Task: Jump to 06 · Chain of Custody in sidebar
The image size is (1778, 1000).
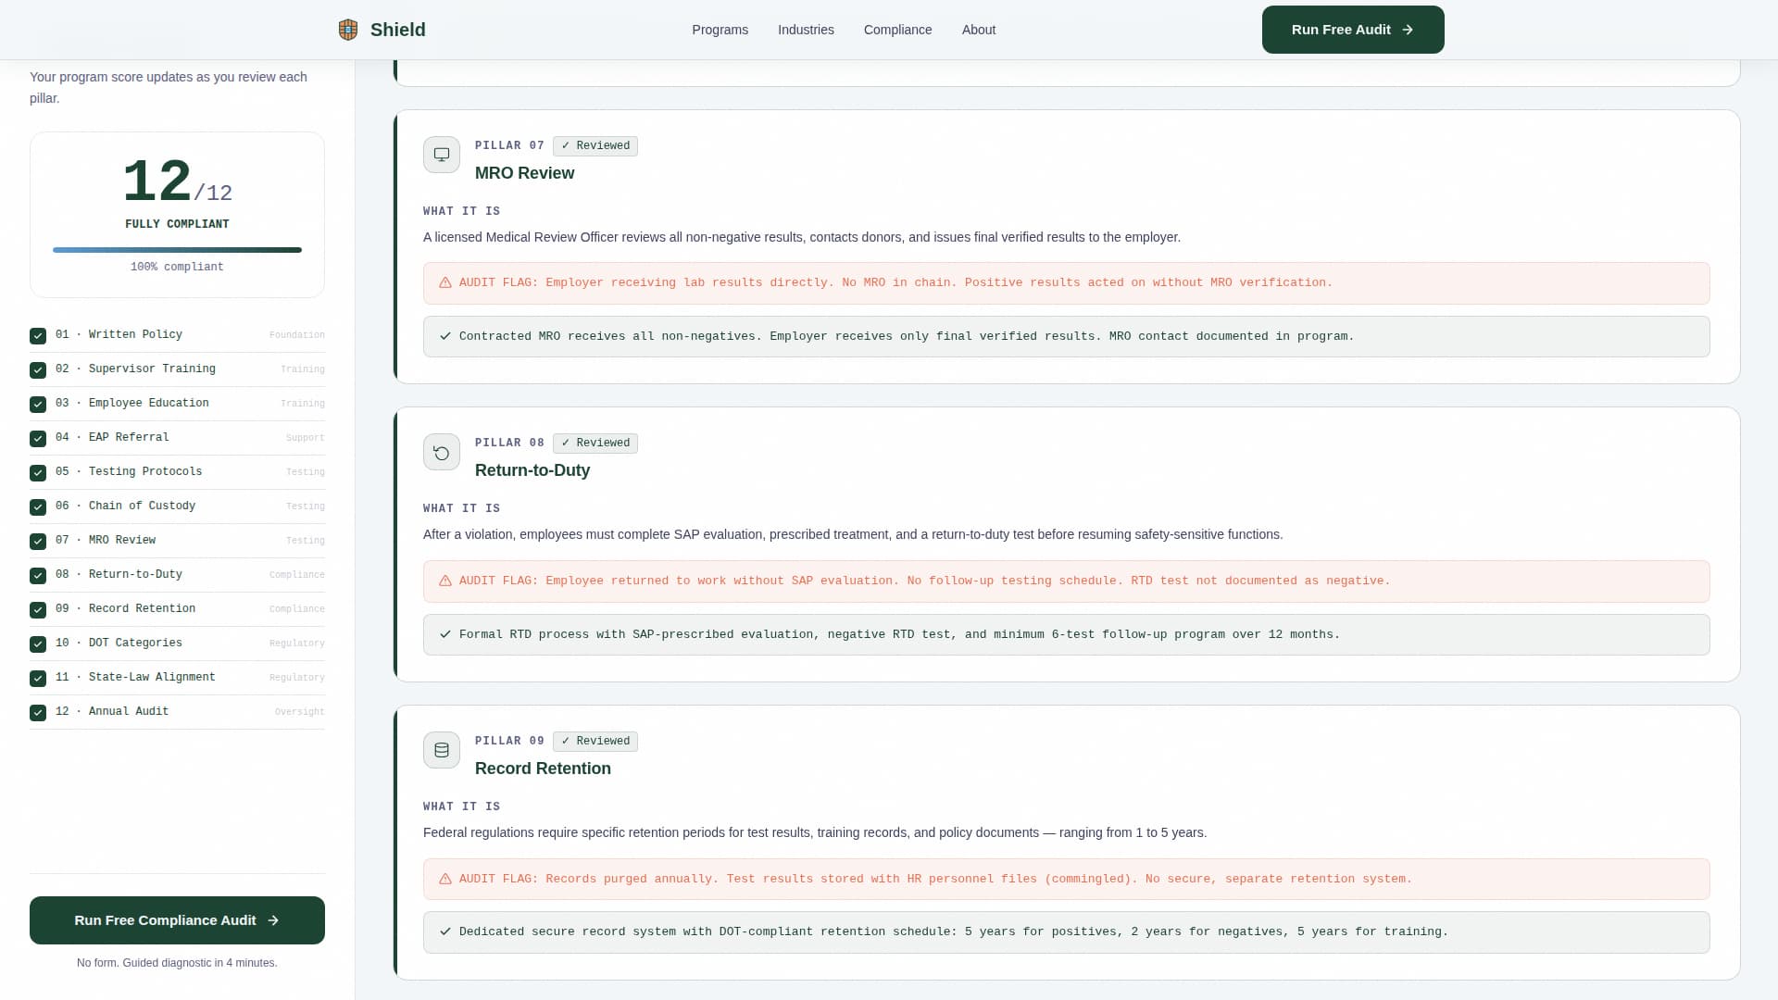Action: [x=177, y=506]
